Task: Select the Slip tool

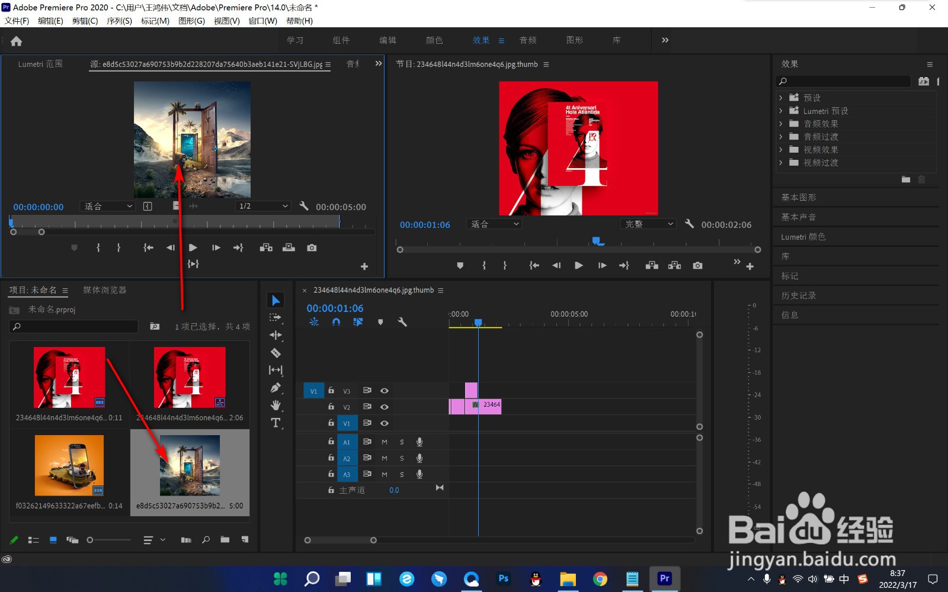Action: [276, 370]
